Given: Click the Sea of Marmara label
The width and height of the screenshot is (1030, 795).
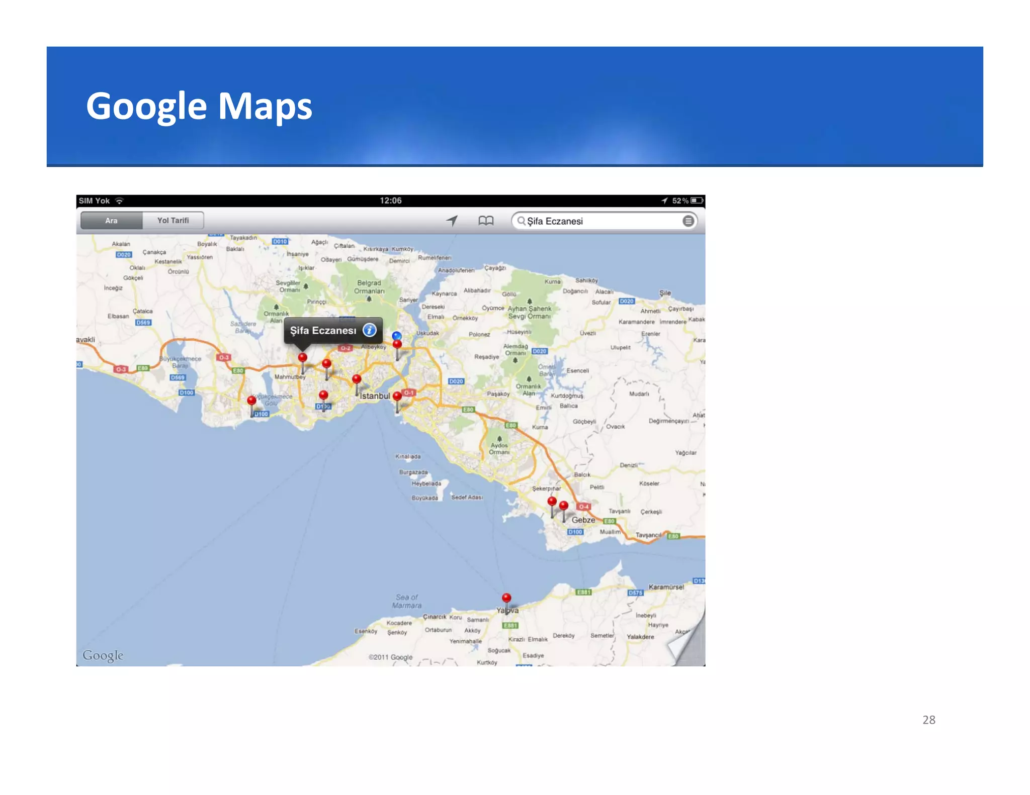Looking at the screenshot, I should tap(407, 602).
